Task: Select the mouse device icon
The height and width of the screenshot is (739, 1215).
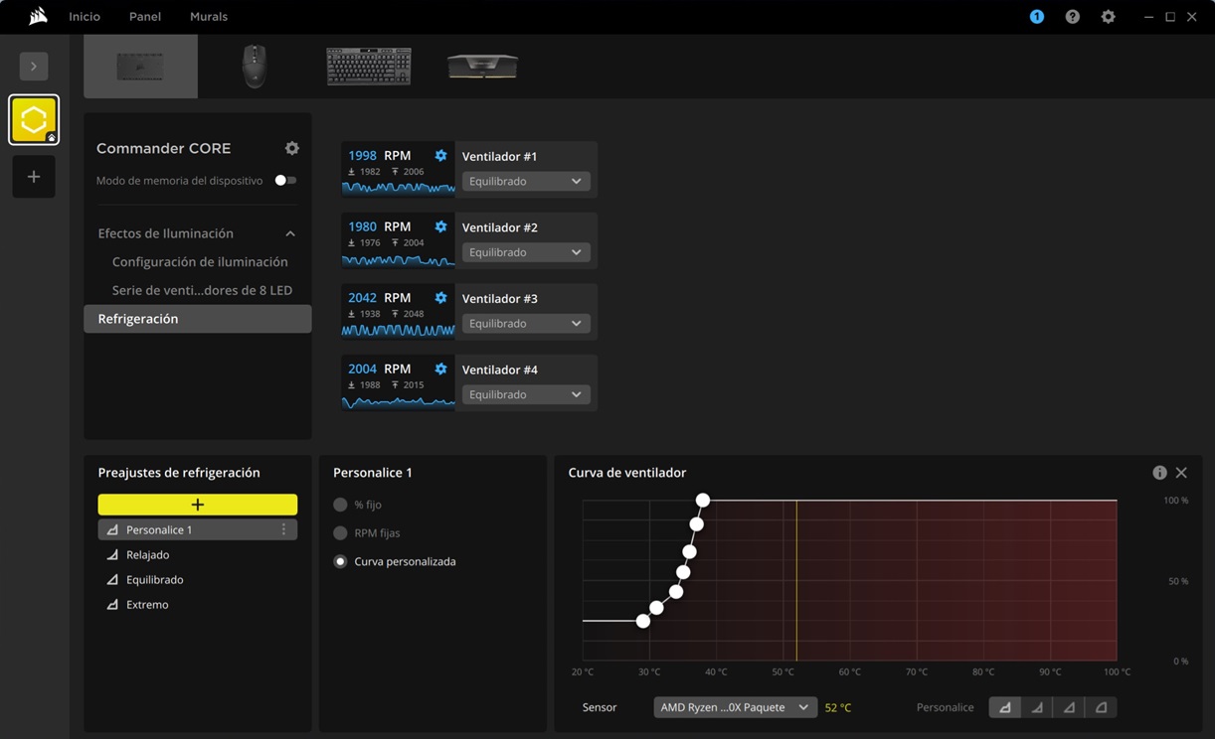Action: coord(255,67)
